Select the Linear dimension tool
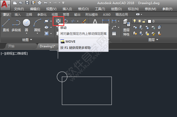 (x=114, y=21)
